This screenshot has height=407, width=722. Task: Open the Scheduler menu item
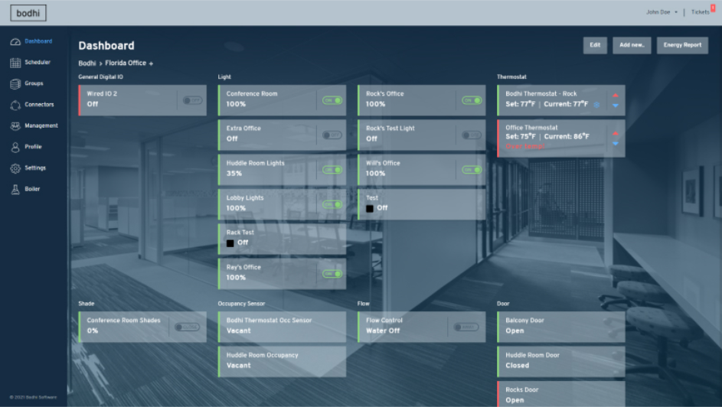(x=38, y=63)
